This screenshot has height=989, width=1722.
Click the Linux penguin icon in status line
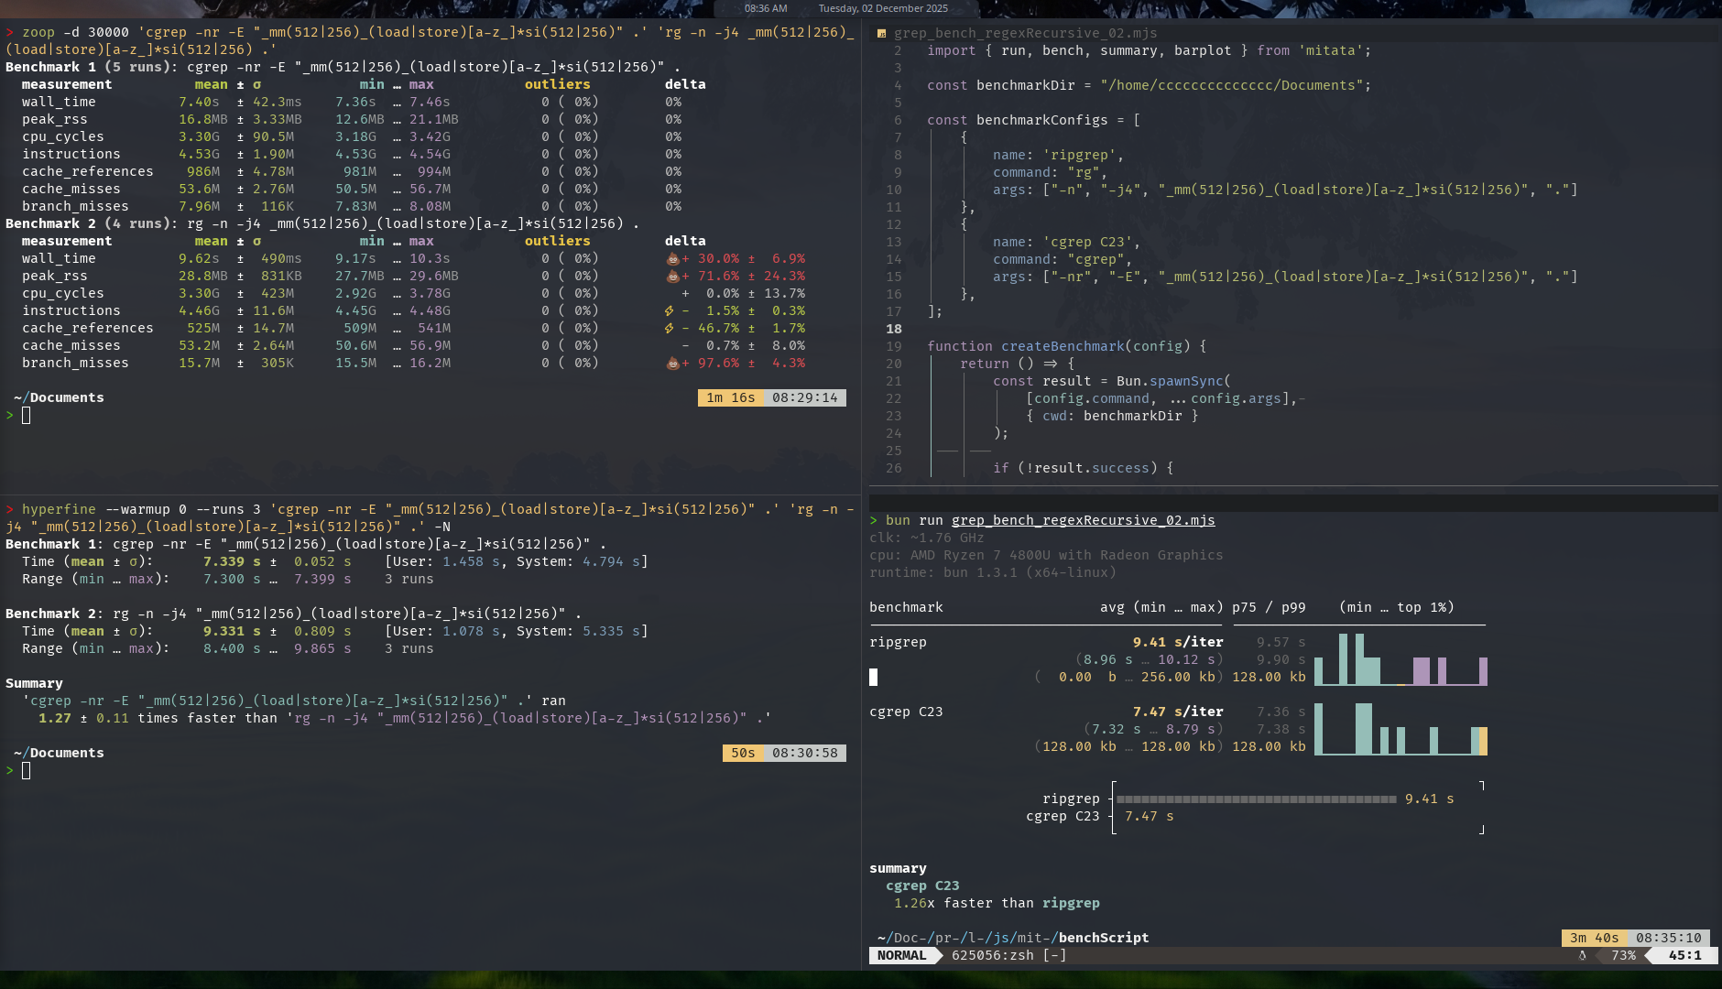[x=1582, y=955]
